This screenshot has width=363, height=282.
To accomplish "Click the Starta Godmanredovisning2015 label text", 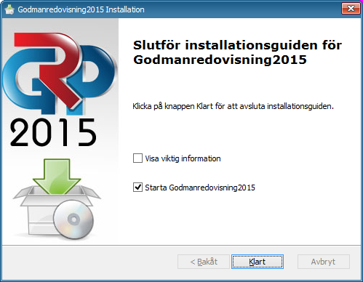I will (200, 188).
